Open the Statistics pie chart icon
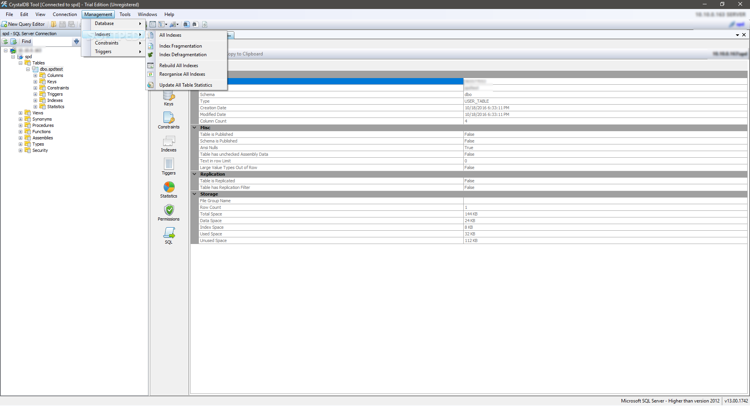This screenshot has width=750, height=406. (x=169, y=189)
